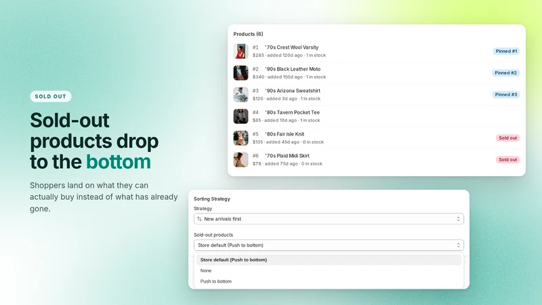Click the up-down chevron of Sold-out products select
The height and width of the screenshot is (305, 542).
tap(459, 245)
